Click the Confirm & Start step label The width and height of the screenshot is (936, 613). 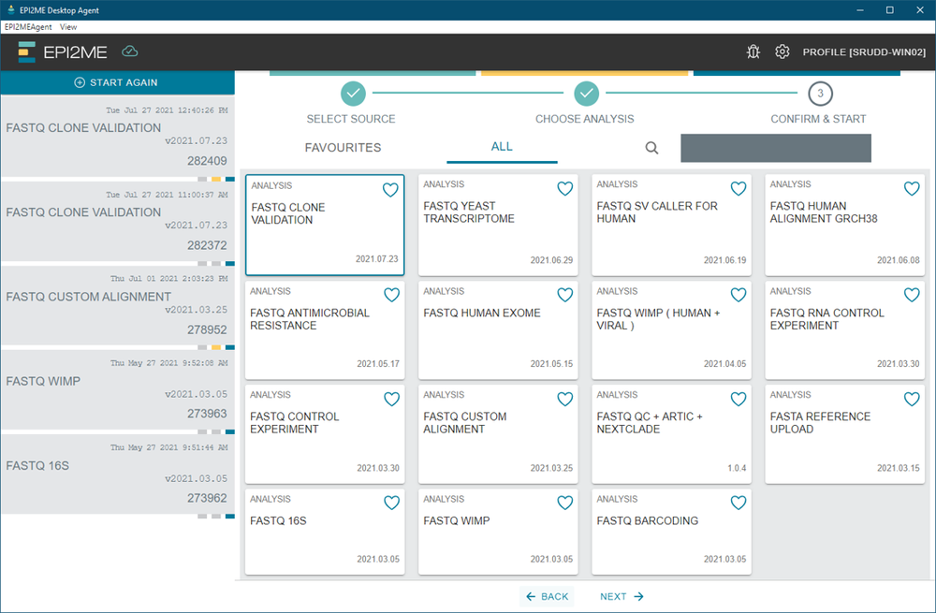click(818, 119)
